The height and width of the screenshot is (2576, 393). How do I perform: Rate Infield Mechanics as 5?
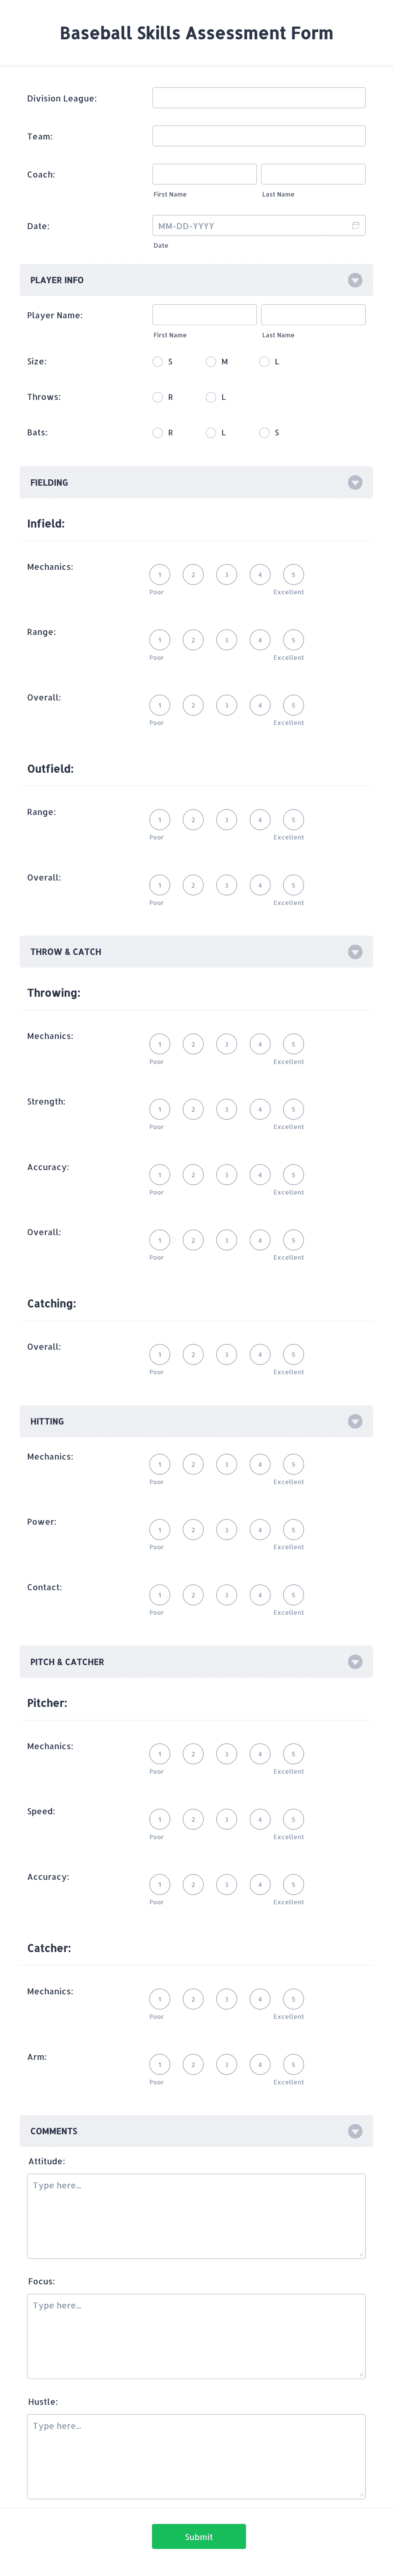(293, 575)
